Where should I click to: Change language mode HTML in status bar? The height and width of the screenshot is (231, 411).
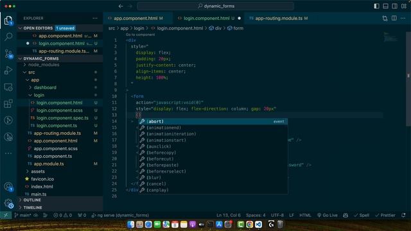[305, 216]
